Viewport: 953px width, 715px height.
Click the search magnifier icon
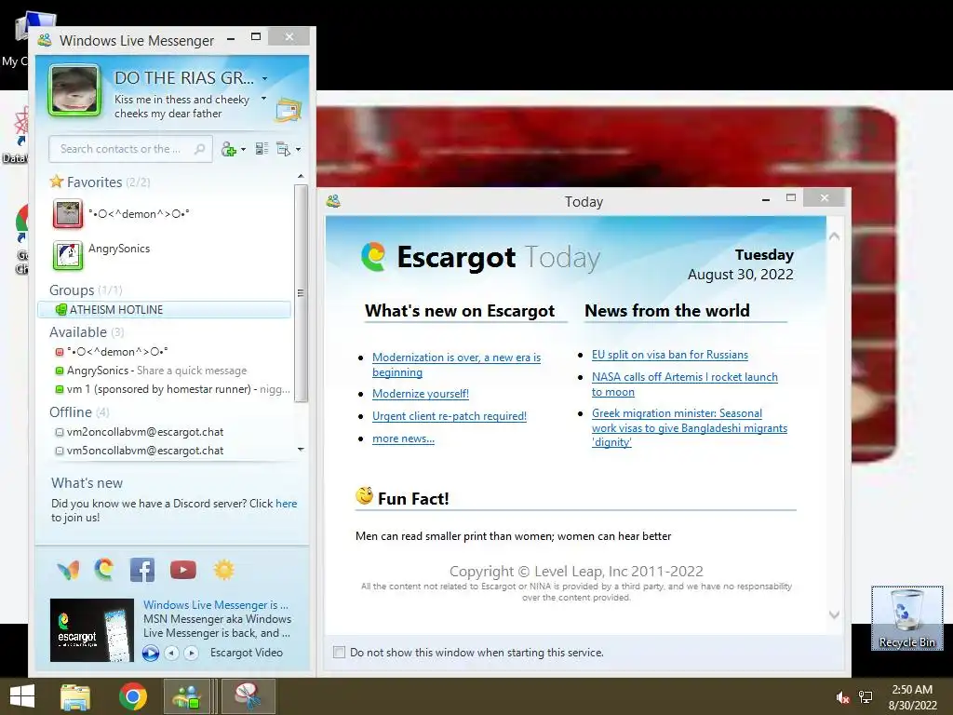[199, 149]
